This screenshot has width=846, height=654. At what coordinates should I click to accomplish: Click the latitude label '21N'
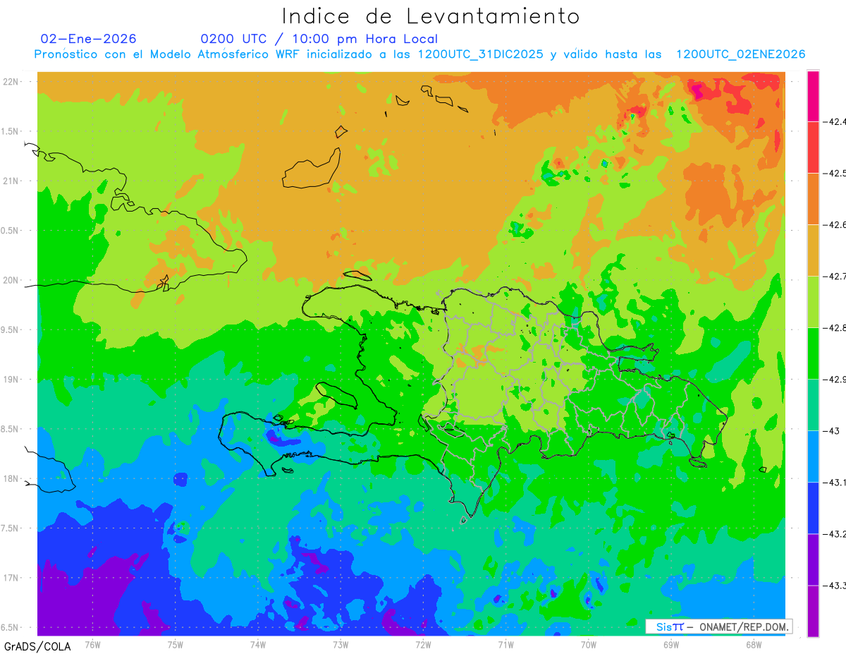[11, 181]
